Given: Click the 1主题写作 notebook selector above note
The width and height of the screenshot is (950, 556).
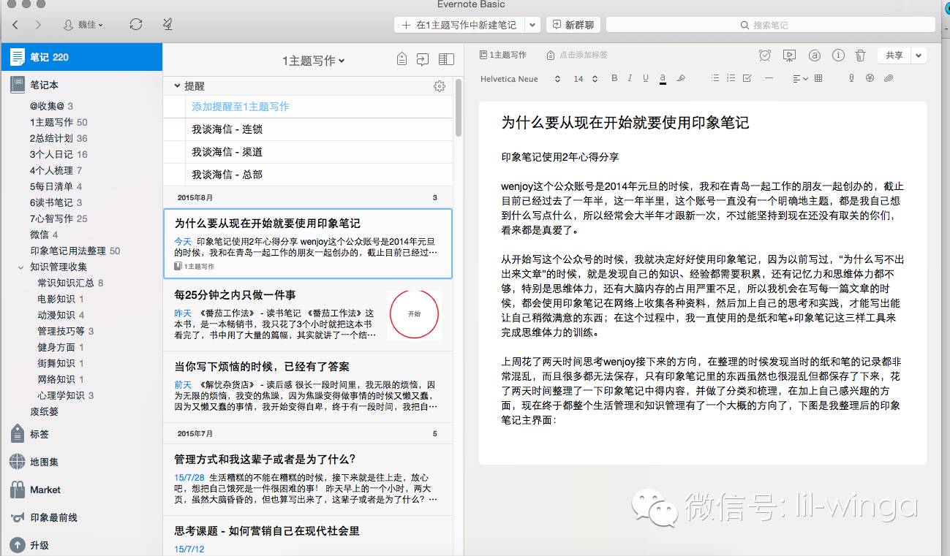Looking at the screenshot, I should point(503,55).
